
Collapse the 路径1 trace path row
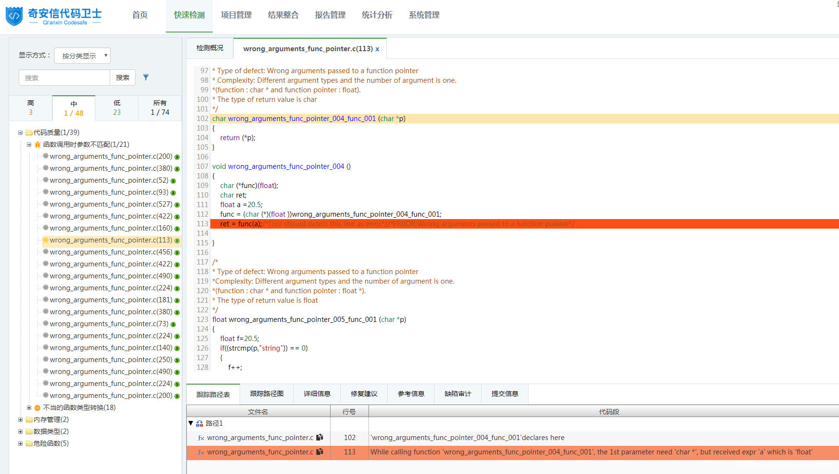tap(191, 423)
